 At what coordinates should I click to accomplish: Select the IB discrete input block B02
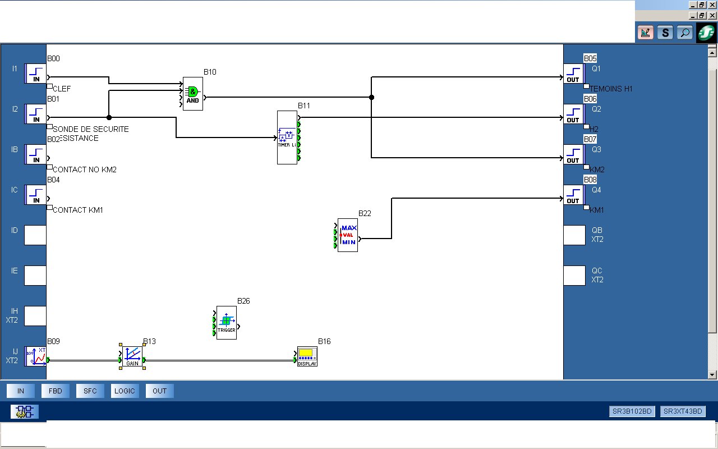pos(36,154)
